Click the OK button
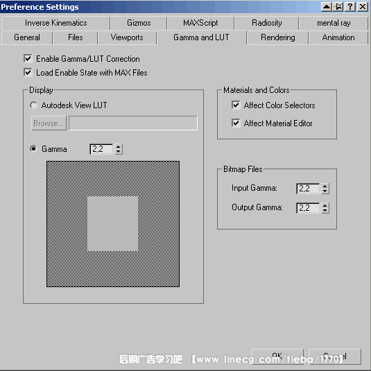Screen dimensions: 371x371 coord(277,356)
